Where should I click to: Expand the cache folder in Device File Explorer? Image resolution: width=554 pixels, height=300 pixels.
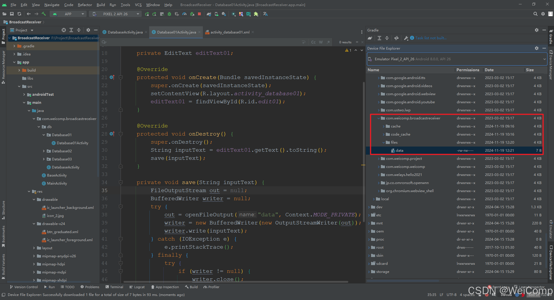coord(383,126)
